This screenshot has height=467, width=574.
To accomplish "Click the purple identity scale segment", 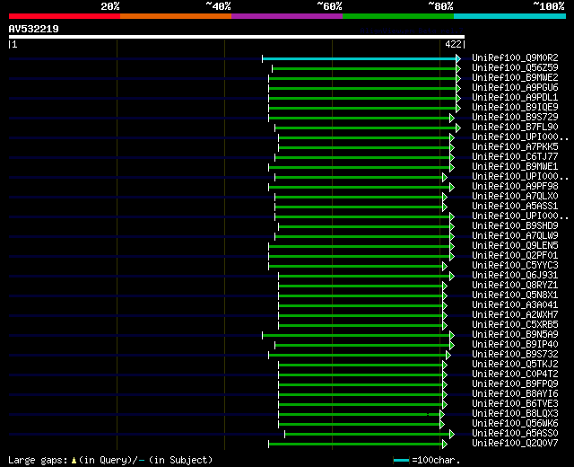I will tap(287, 16).
